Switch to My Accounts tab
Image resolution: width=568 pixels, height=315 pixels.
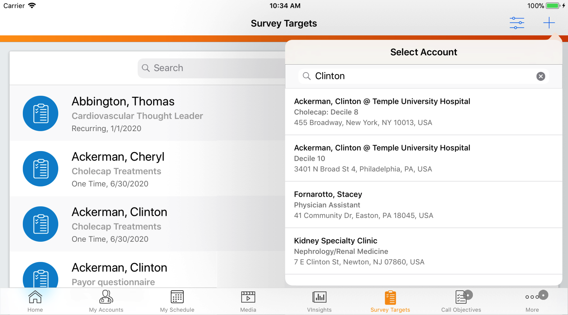(x=106, y=301)
